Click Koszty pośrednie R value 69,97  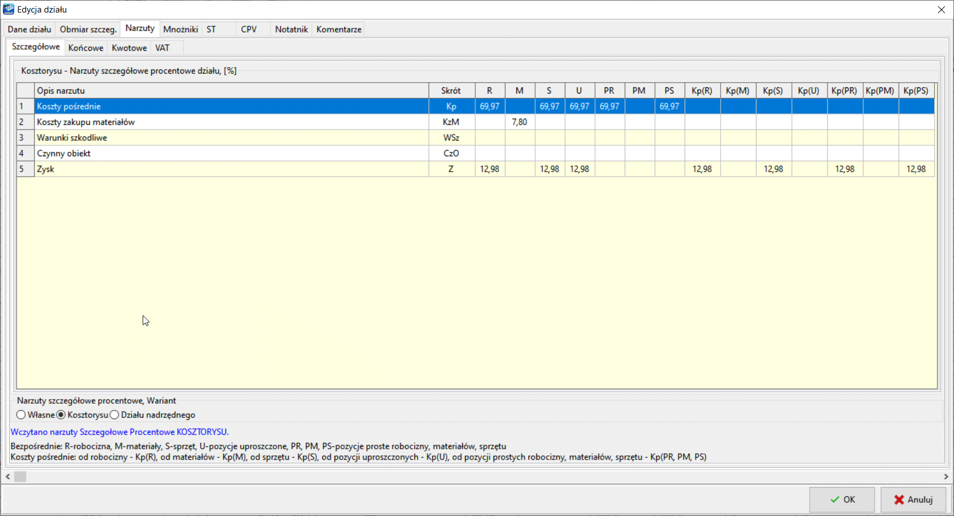(x=490, y=106)
